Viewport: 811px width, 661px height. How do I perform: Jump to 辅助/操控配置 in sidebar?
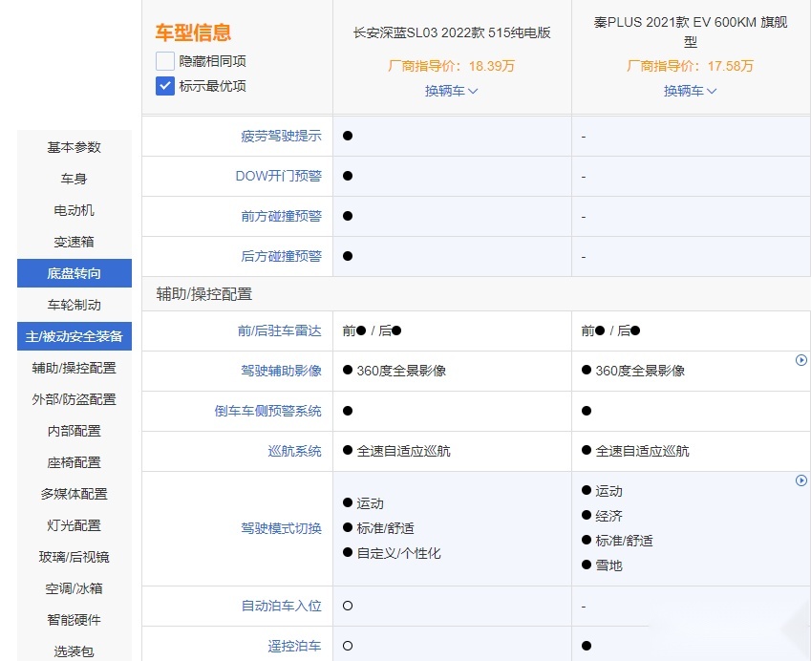click(74, 368)
